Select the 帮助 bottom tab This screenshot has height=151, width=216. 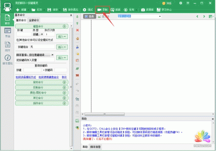(x=85, y=147)
